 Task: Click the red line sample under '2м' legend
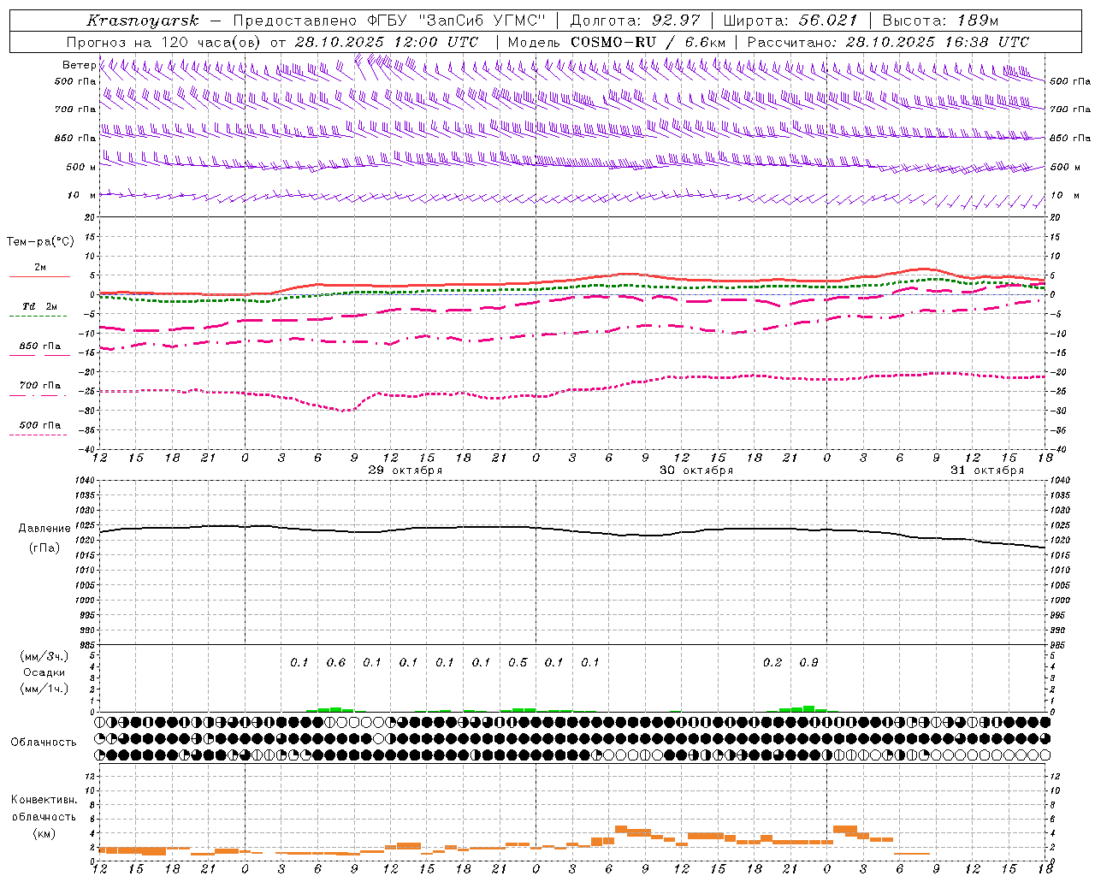(x=39, y=276)
